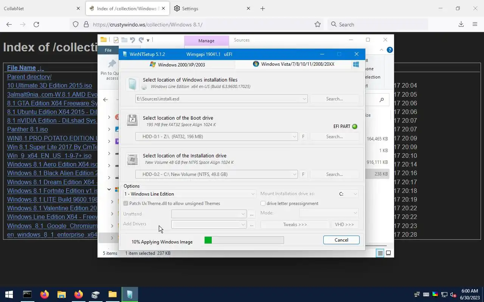Browse for Unattend file with ... button

pos(251,214)
